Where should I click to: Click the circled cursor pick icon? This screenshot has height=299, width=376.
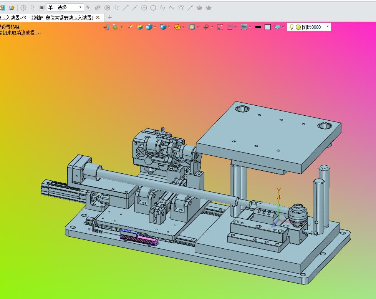[x=23, y=8]
